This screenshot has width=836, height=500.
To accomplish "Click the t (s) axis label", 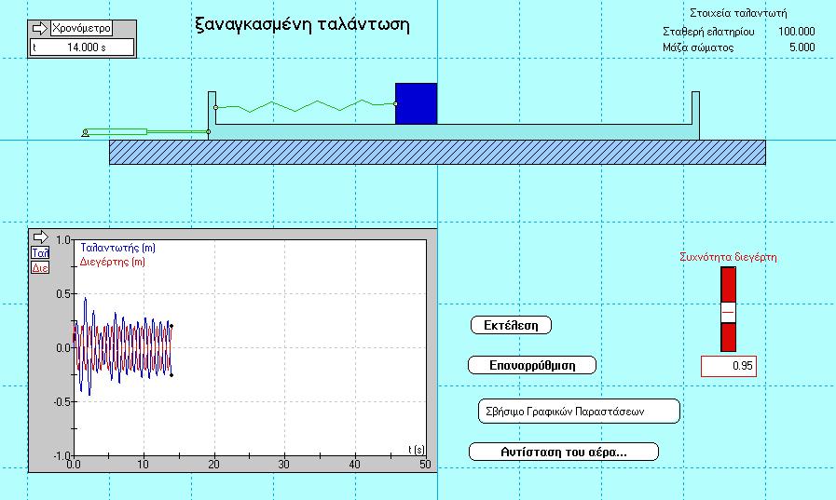I will point(417,450).
